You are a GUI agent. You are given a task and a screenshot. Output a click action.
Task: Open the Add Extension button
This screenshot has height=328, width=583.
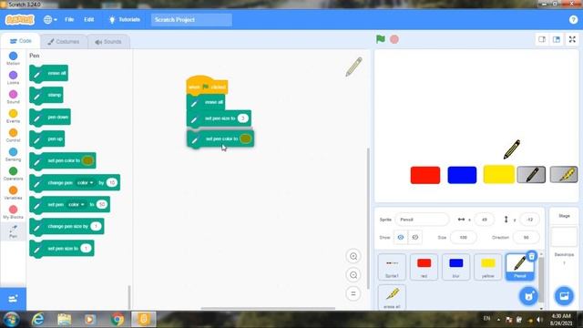(x=13, y=299)
